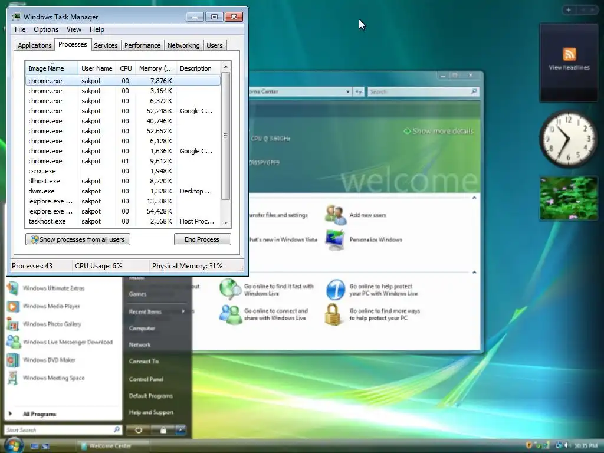The image size is (604, 453).
Task: Select the csrss.exe process row
Action: (x=123, y=171)
